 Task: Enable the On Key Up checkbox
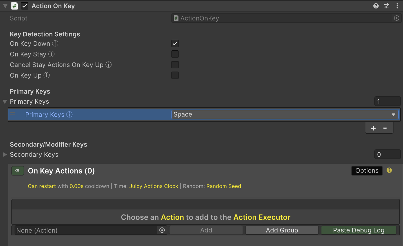pyautogui.click(x=175, y=75)
